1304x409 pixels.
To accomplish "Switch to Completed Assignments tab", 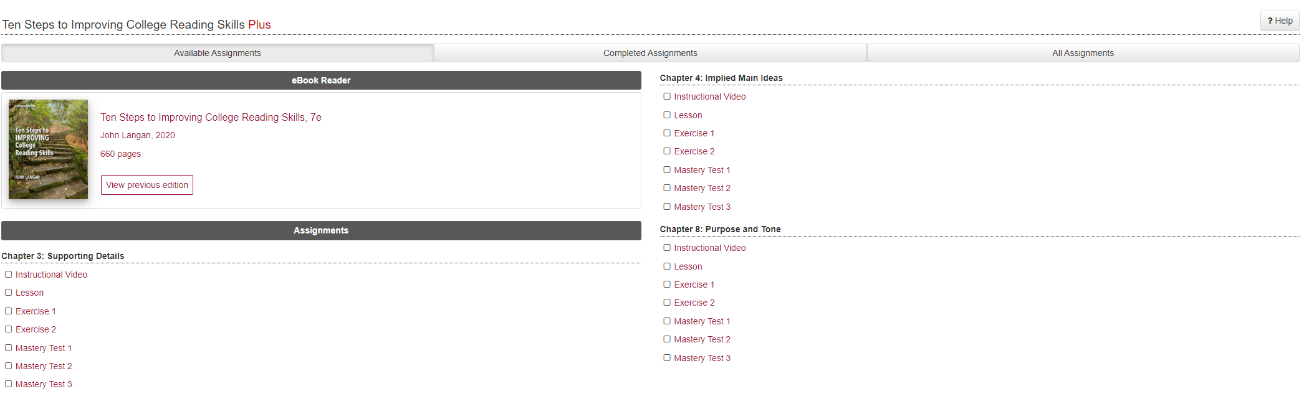I will pyautogui.click(x=650, y=53).
